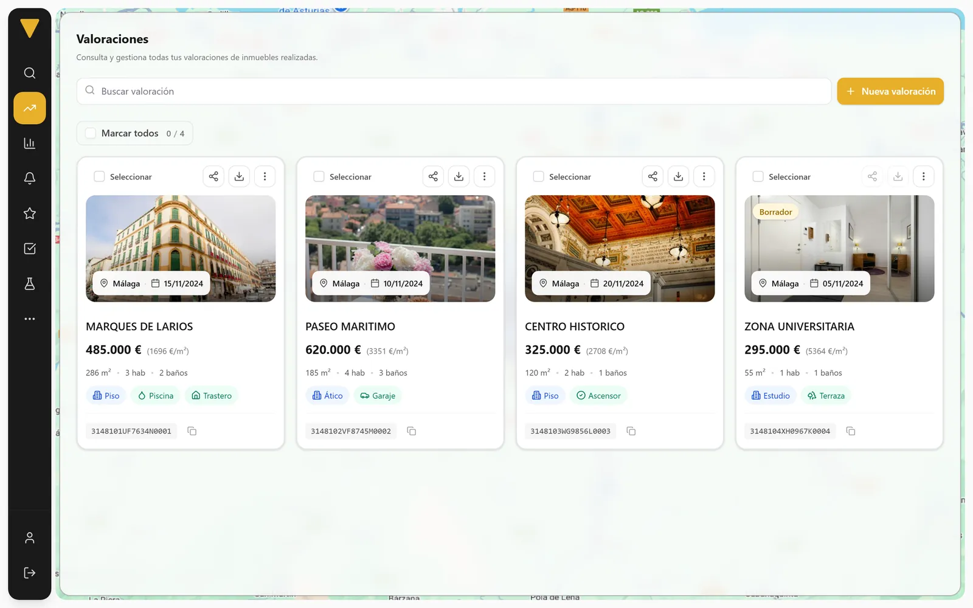The width and height of the screenshot is (973, 608).
Task: Open the valuations trend icon in sidebar
Action: 29,108
